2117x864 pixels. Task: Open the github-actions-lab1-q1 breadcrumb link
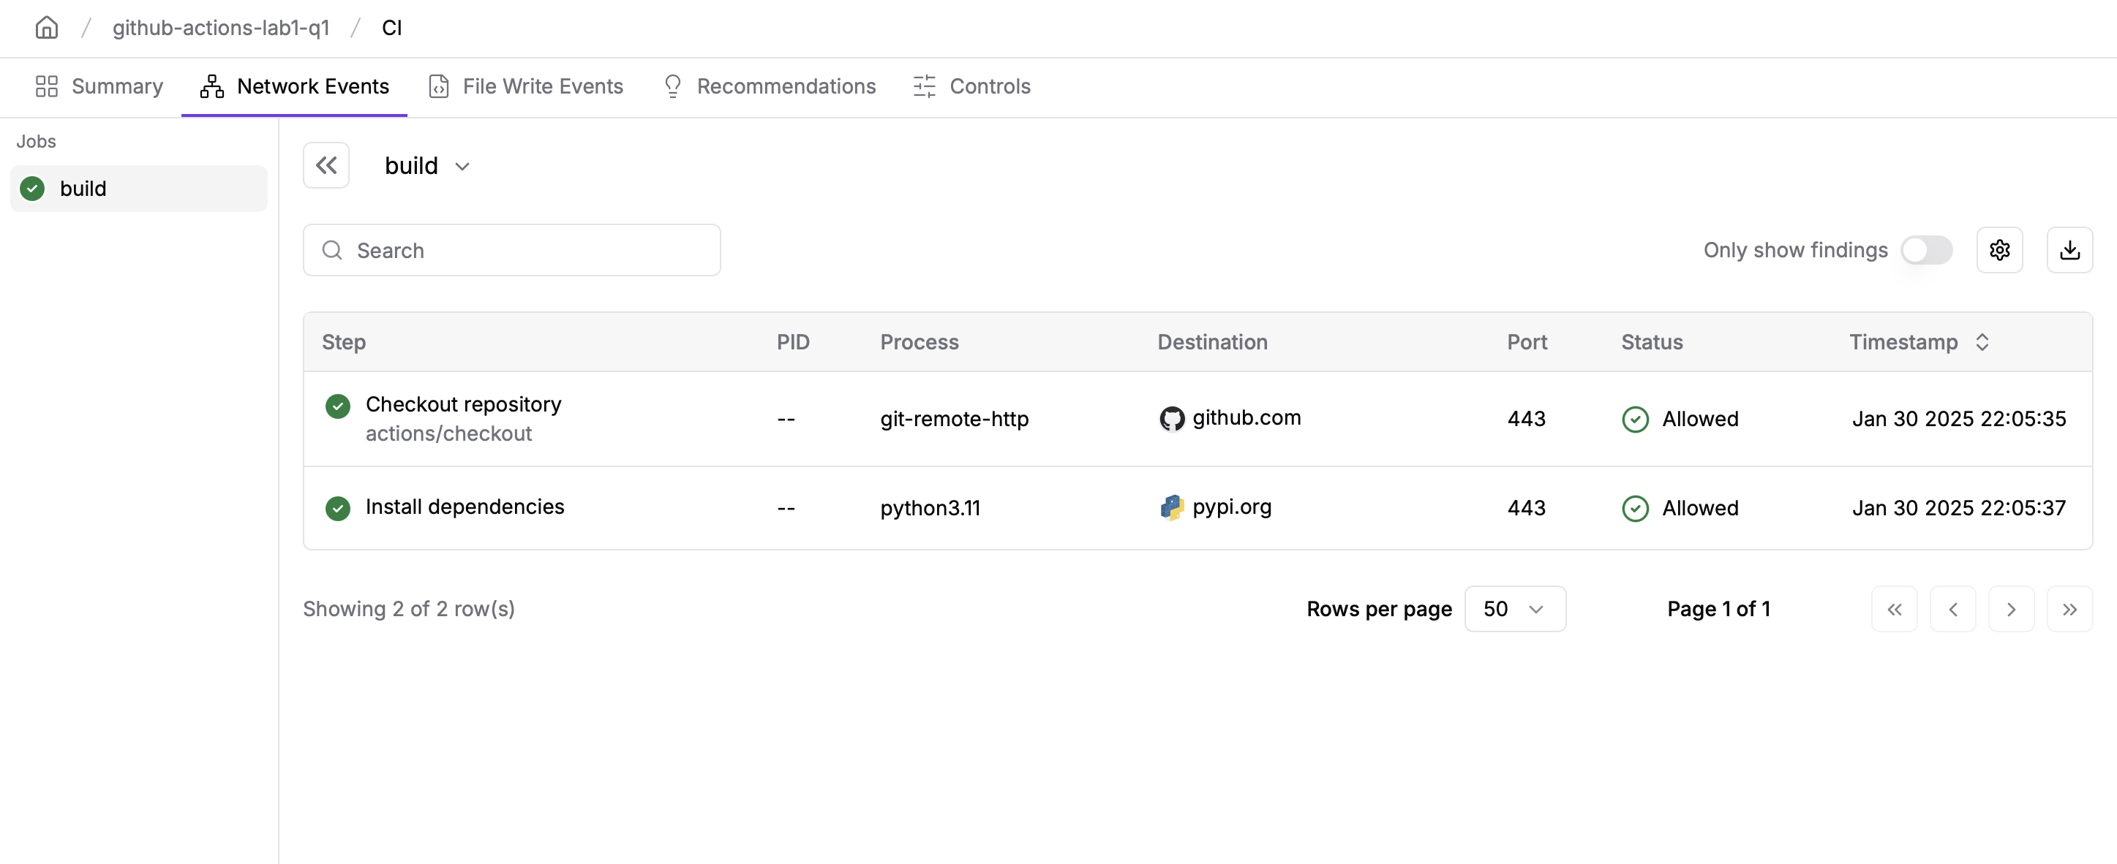pyautogui.click(x=220, y=27)
